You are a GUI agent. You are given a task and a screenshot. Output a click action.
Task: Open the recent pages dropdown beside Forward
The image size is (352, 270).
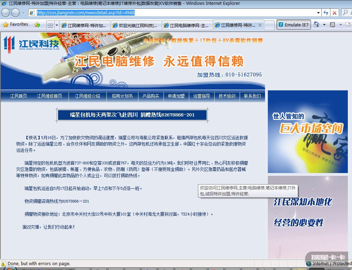pos(23,13)
